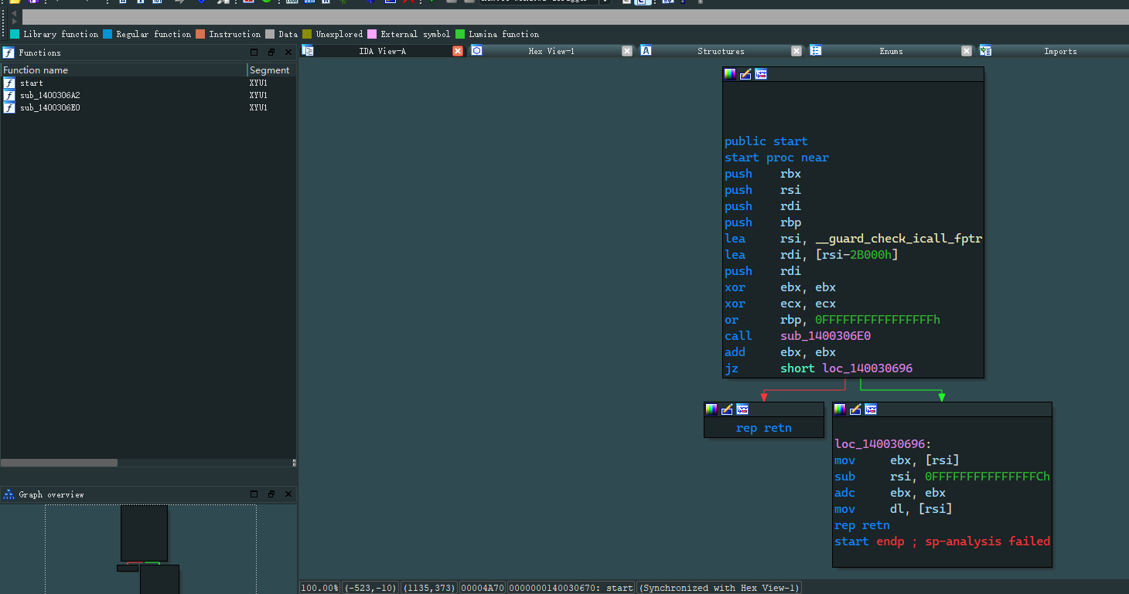Click the Instruction color legend swatch
The image size is (1129, 594).
pos(200,34)
